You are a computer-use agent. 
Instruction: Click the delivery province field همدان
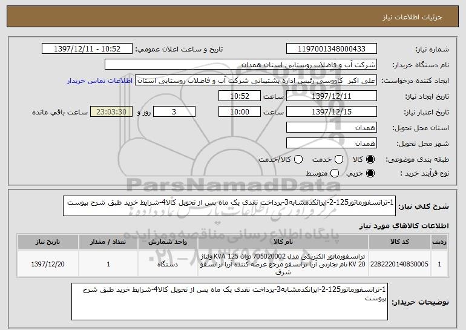point(332,128)
